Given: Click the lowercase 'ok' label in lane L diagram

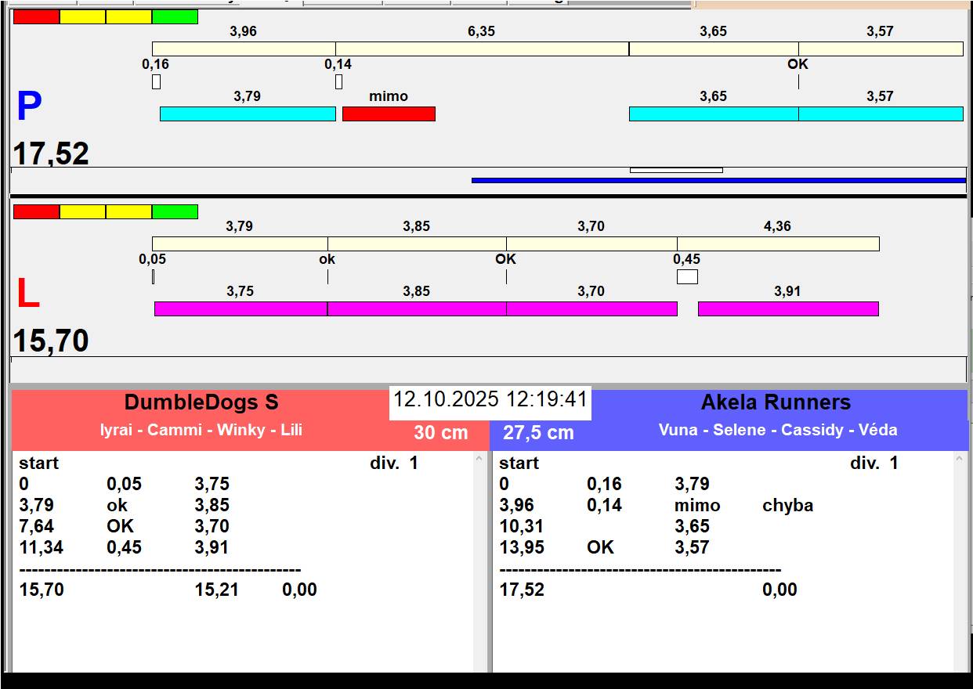Looking at the screenshot, I should coord(327,259).
